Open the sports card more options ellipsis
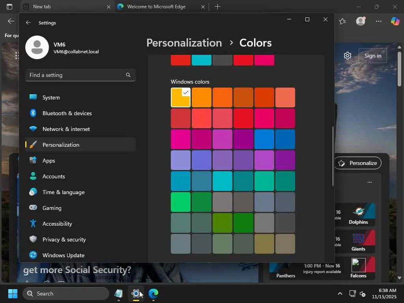The width and height of the screenshot is (404, 303). click(x=370, y=182)
